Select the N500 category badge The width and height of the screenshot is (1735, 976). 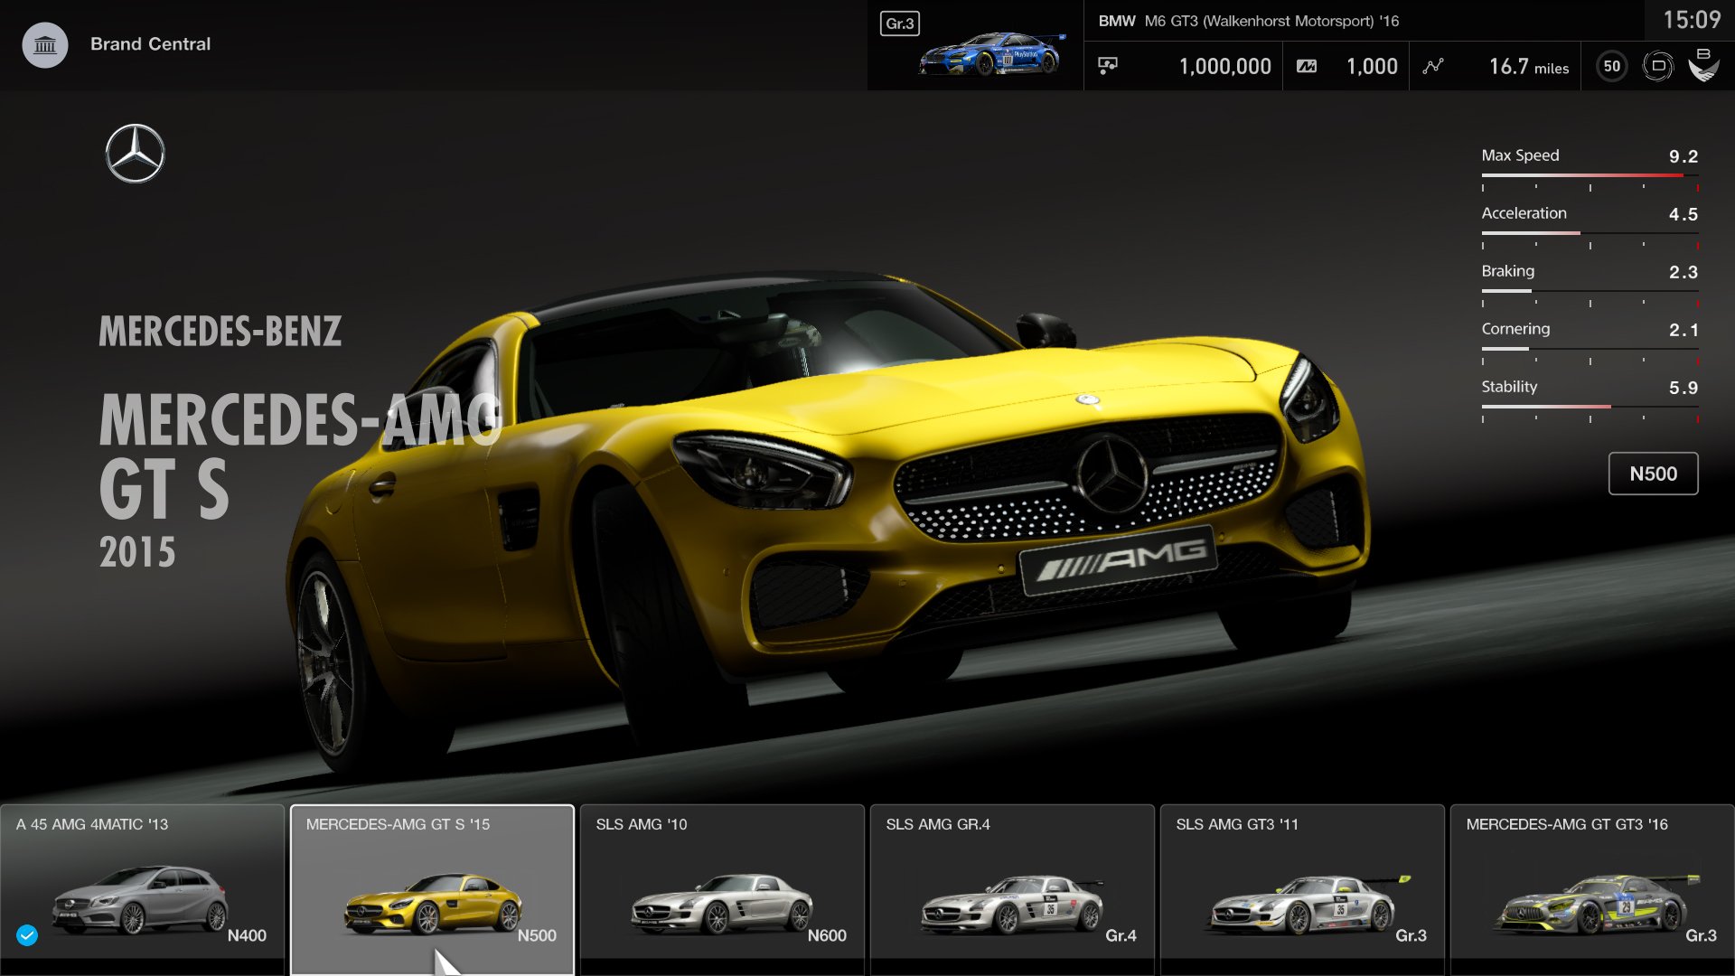pyautogui.click(x=1653, y=473)
